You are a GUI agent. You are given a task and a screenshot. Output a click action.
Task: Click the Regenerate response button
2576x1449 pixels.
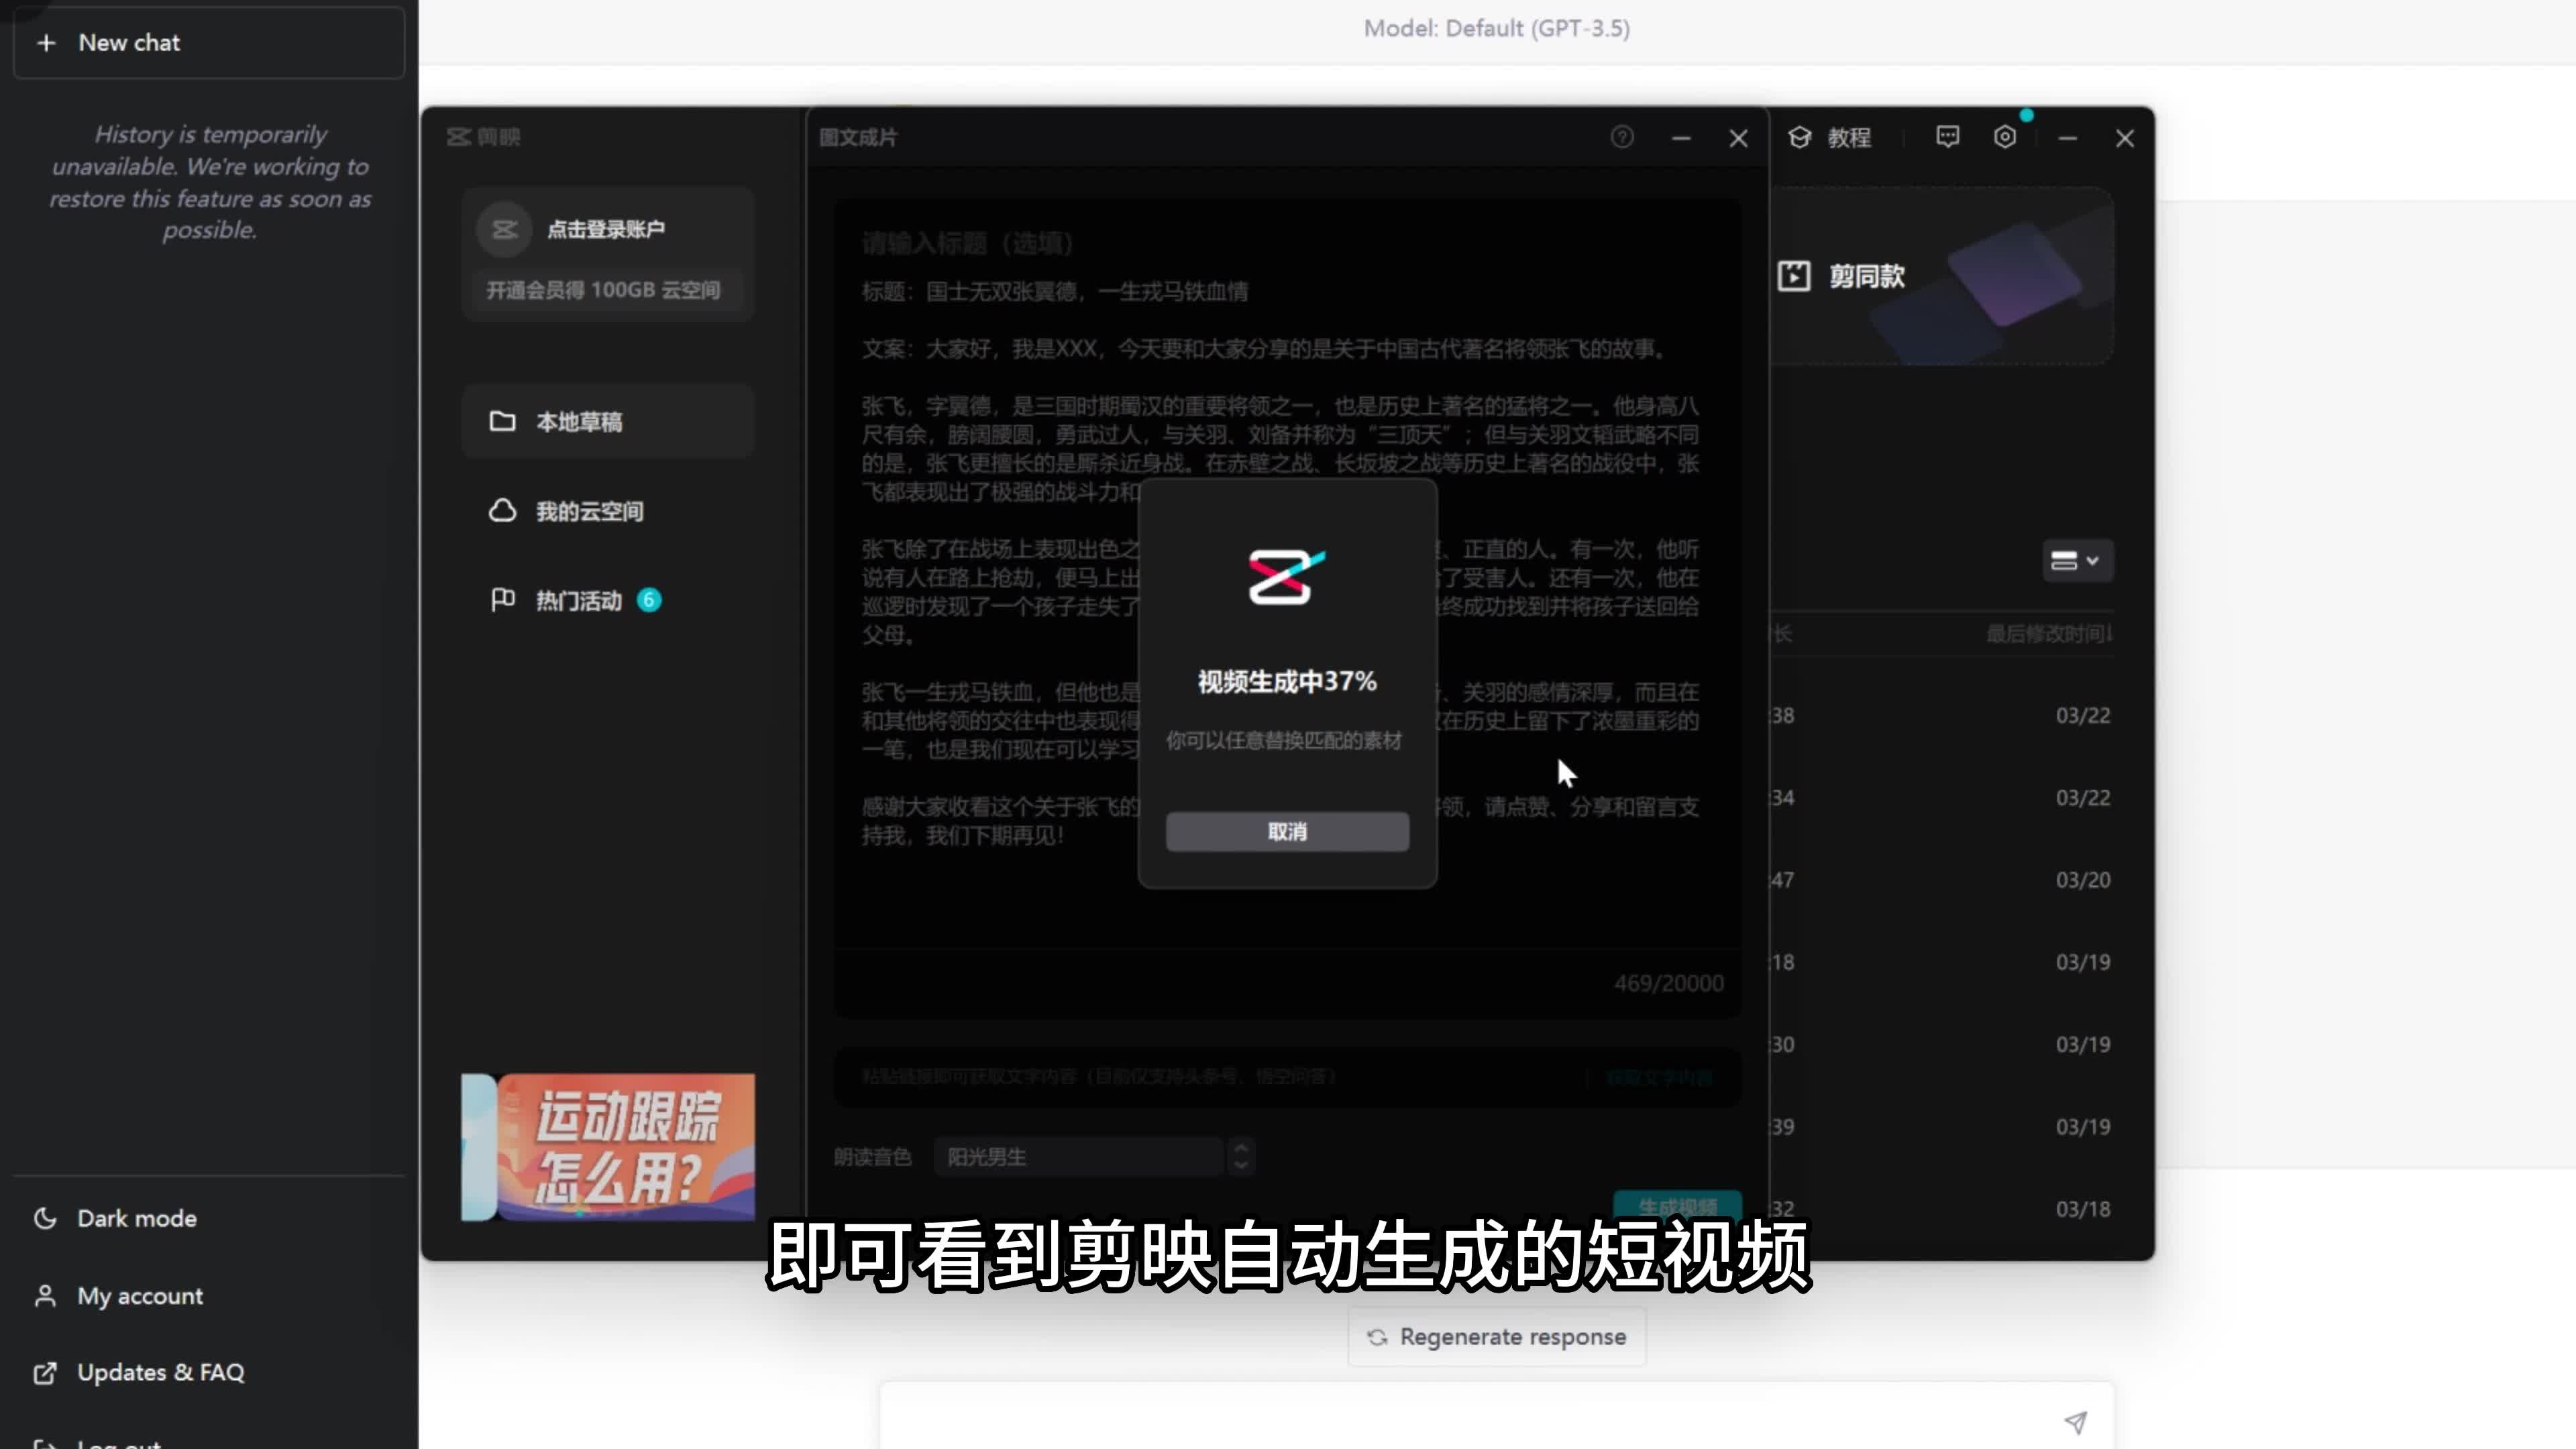click(x=1497, y=1337)
